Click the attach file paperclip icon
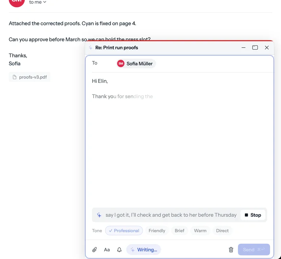 pyautogui.click(x=95, y=250)
